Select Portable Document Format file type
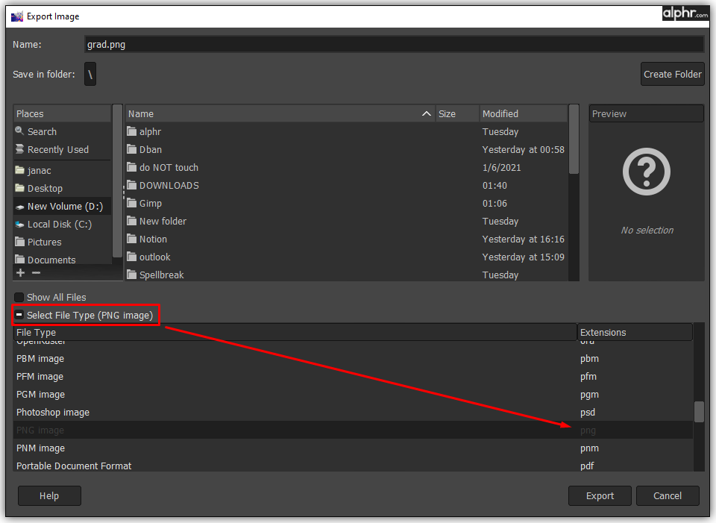 [353, 466]
